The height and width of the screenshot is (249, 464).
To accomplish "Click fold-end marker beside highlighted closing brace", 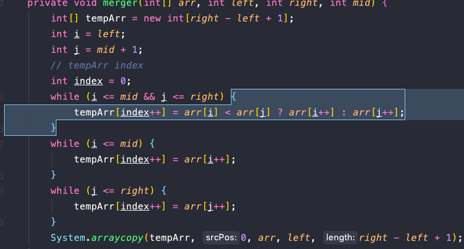I will pyautogui.click(x=1, y=128).
